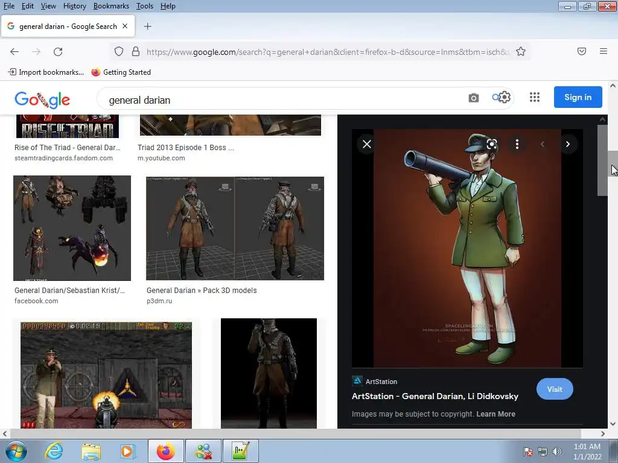Open preview more options menu

coord(517,144)
